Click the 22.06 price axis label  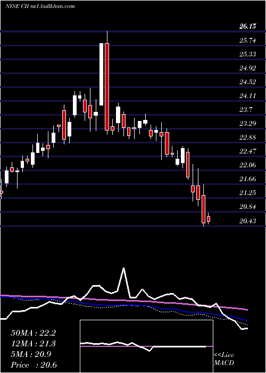(247, 165)
